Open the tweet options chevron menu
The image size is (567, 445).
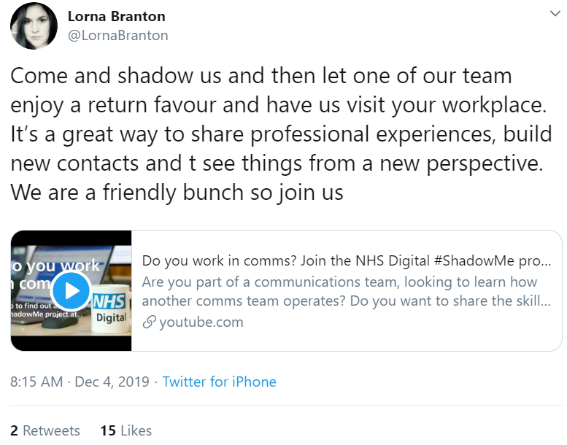(x=554, y=15)
